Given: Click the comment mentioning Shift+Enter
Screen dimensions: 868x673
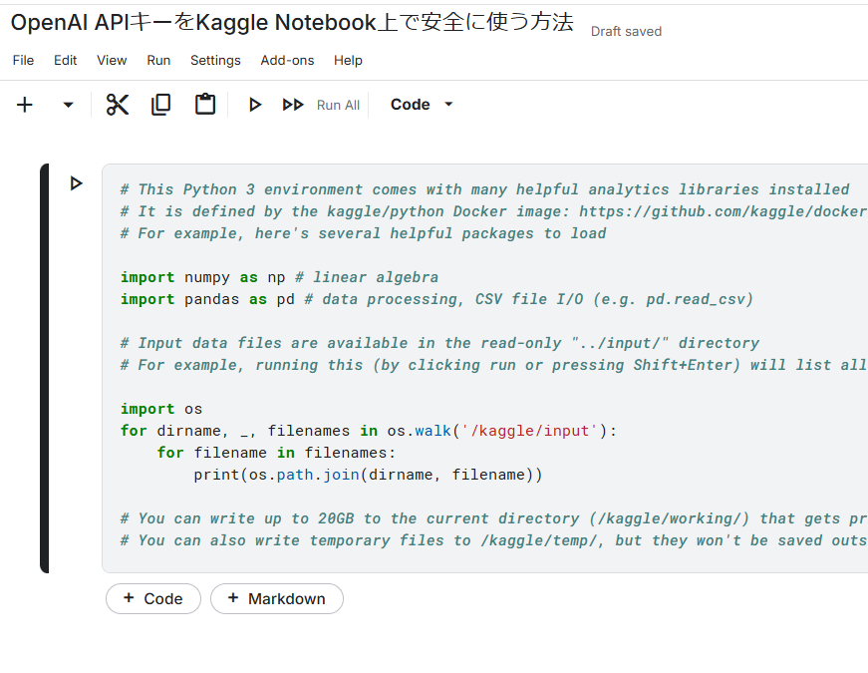Looking at the screenshot, I should pyautogui.click(x=493, y=365).
